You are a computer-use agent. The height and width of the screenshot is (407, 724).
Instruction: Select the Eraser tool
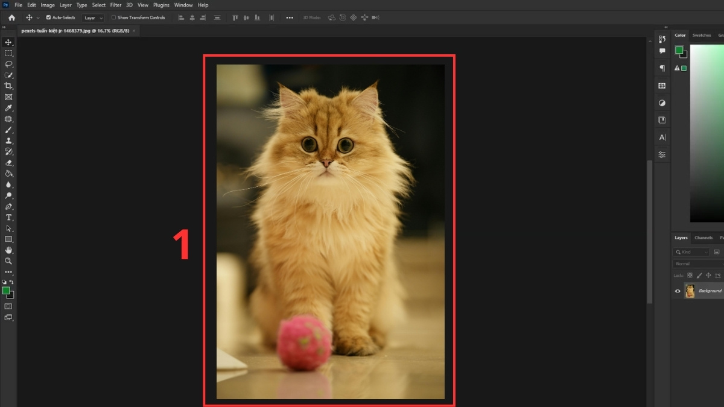8,162
